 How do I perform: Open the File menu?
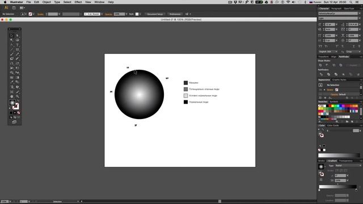(28, 2)
